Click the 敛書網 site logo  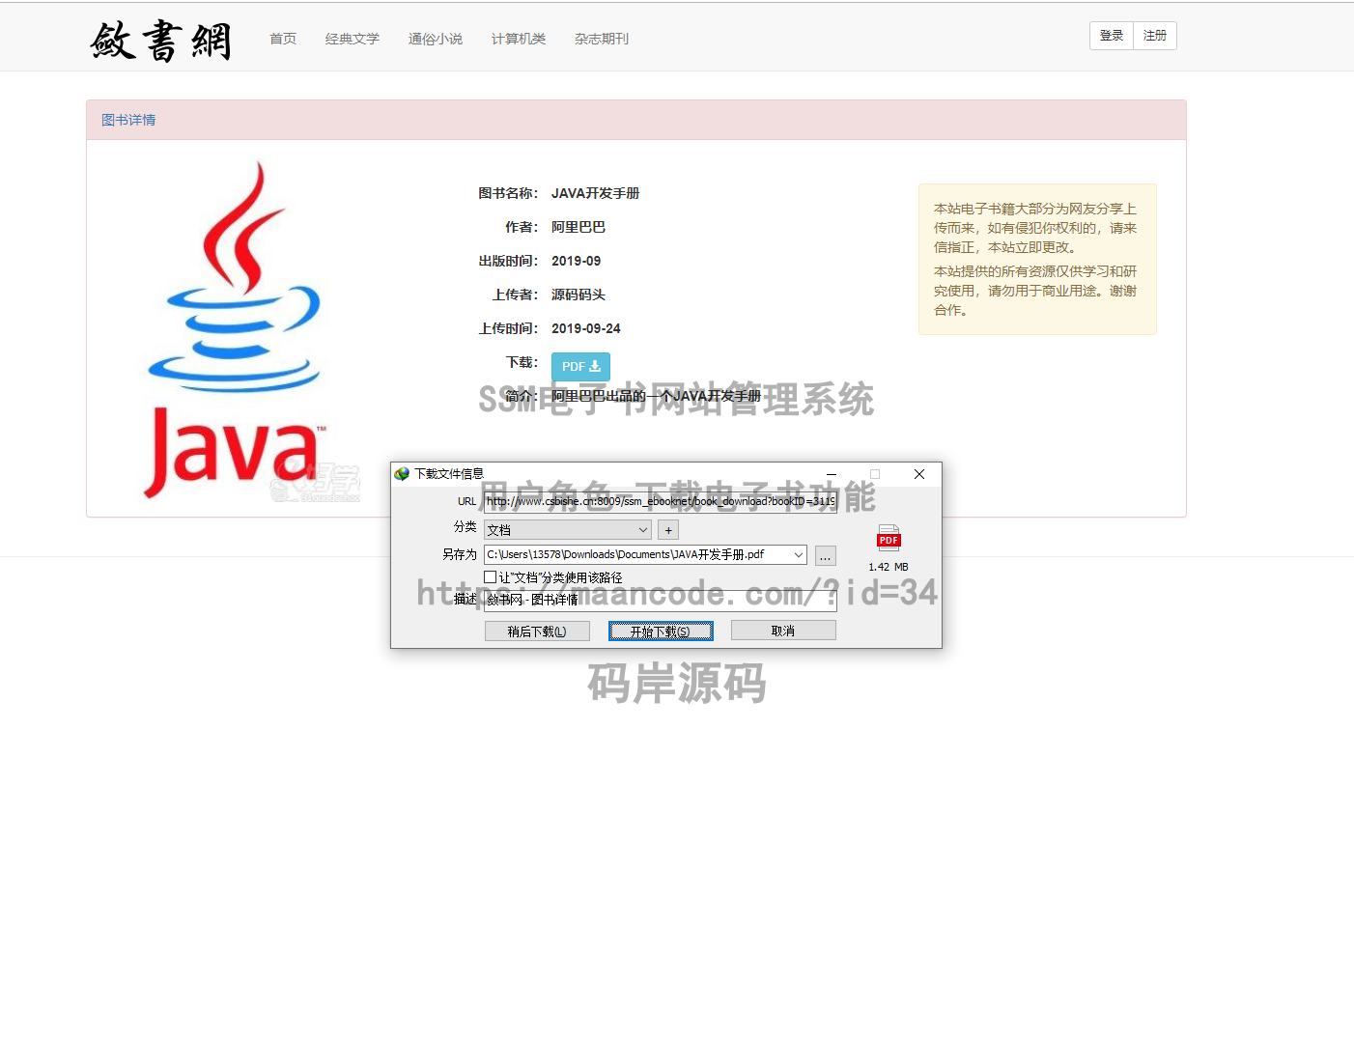tap(161, 40)
